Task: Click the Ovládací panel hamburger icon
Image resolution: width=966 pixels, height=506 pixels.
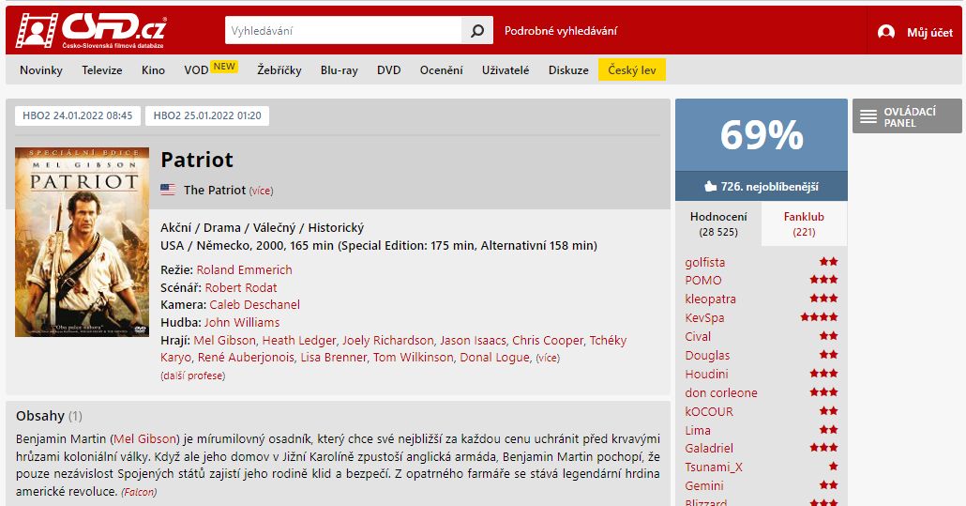Action: pos(868,116)
